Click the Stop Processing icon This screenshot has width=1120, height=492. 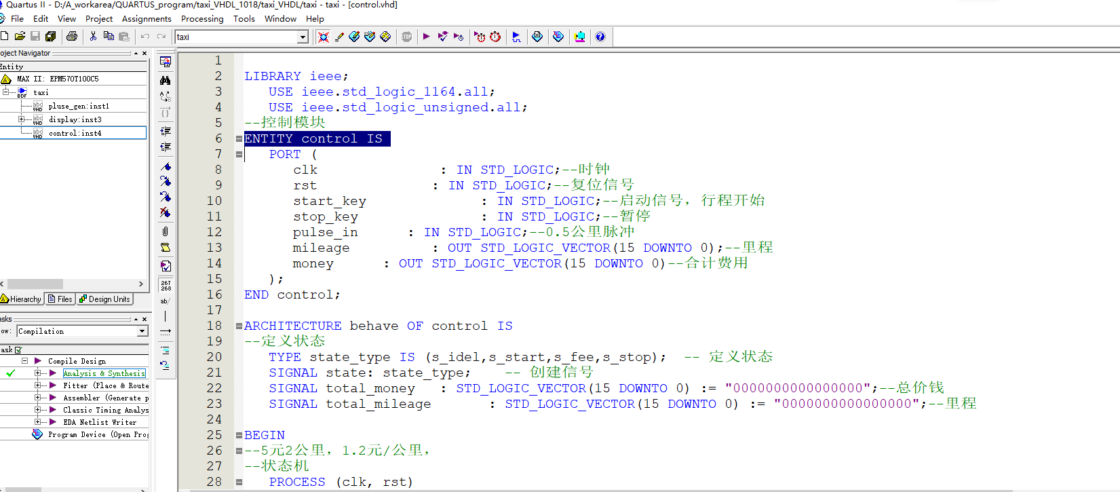(x=406, y=37)
